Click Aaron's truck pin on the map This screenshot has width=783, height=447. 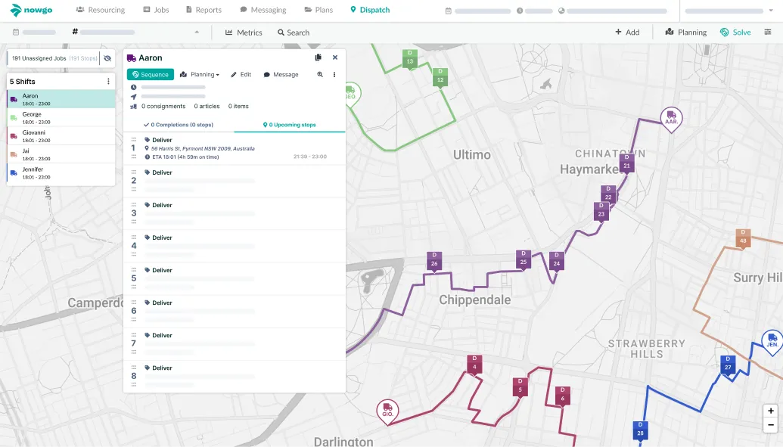[x=671, y=120]
